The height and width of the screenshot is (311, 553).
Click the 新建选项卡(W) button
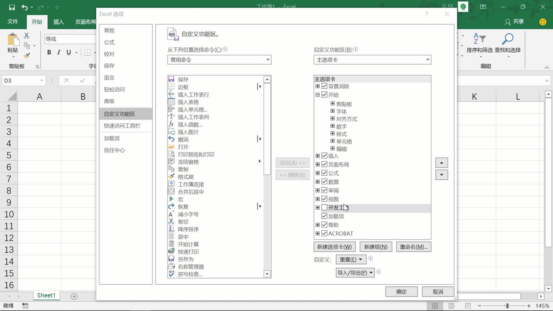335,247
